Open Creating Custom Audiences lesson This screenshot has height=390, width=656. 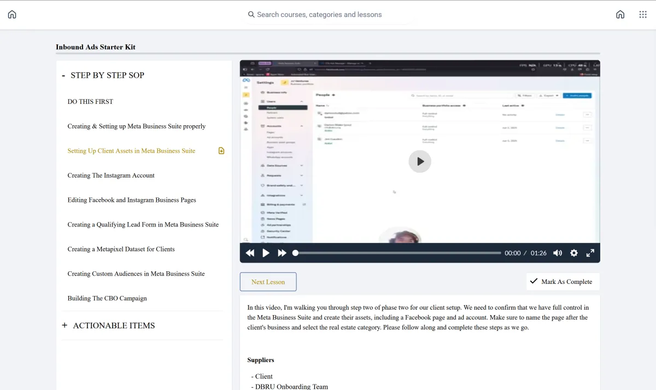point(136,274)
